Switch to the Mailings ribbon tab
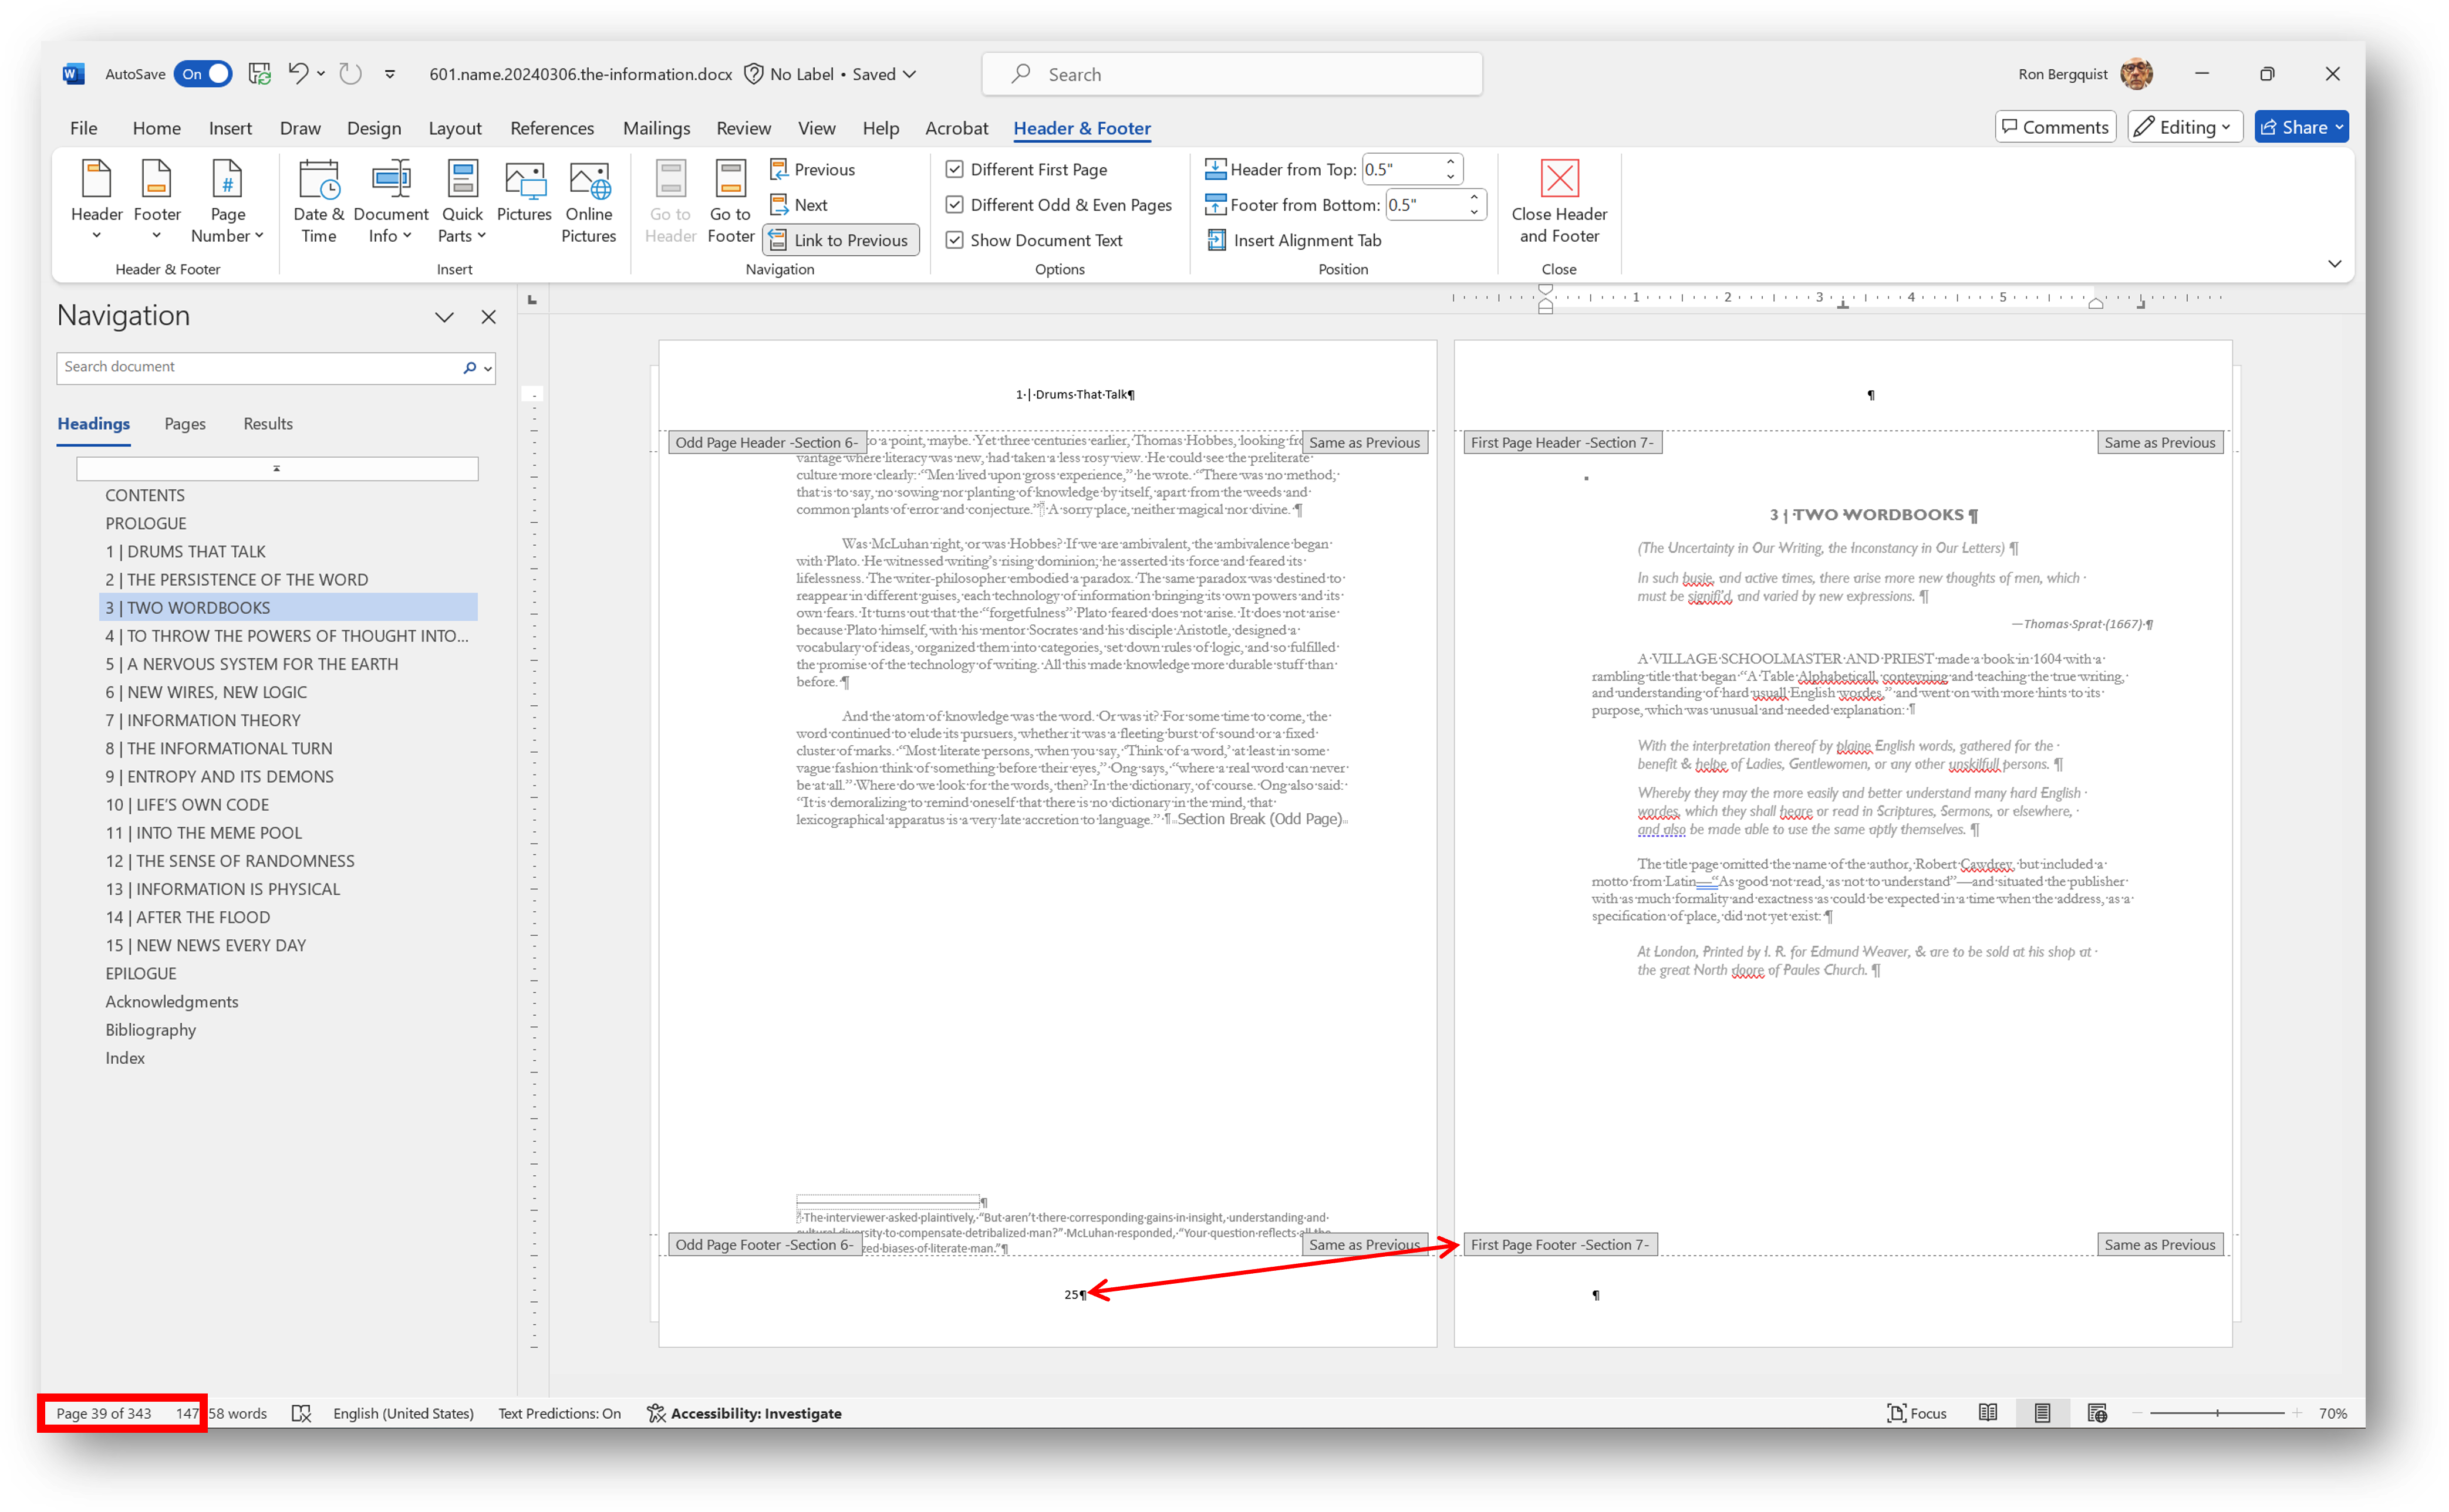 [656, 128]
